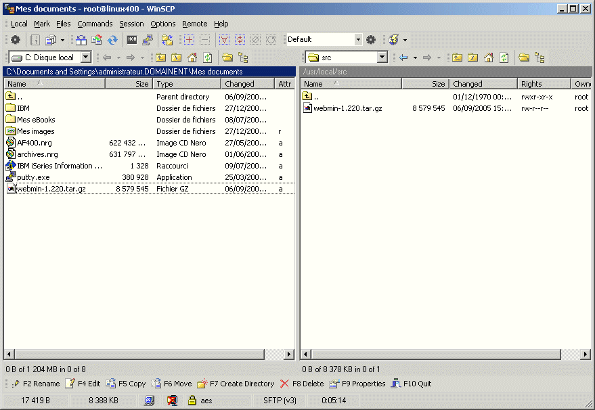Open dropdown arrow next to queue options icon

point(62,39)
